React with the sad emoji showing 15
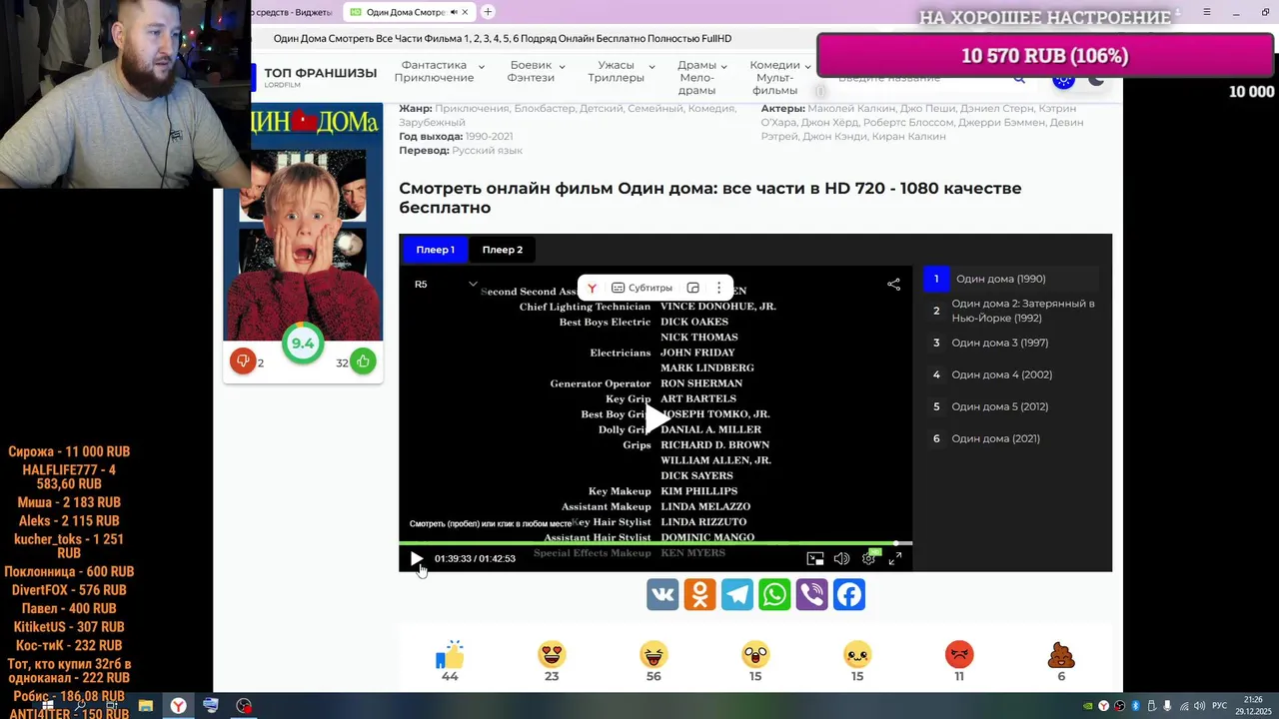The height and width of the screenshot is (719, 1279). click(x=857, y=655)
